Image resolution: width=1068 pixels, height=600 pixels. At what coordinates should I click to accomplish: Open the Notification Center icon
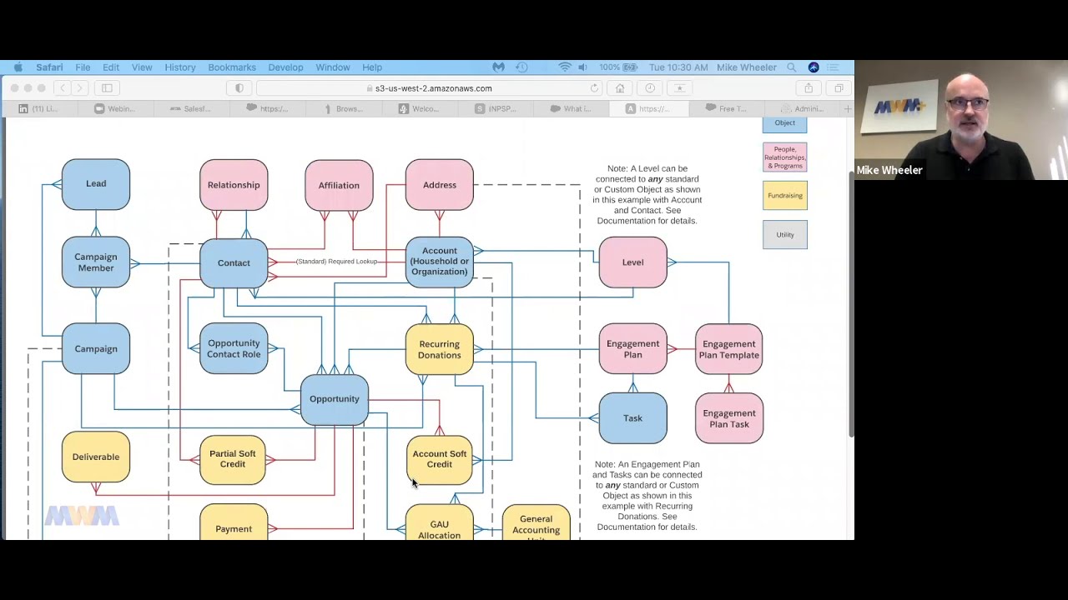point(834,67)
